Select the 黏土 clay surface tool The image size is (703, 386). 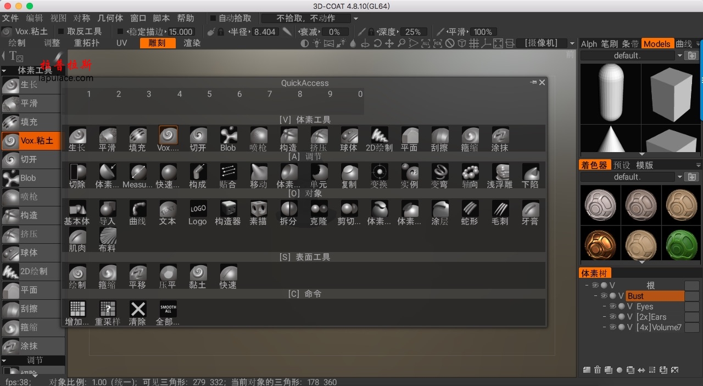[x=198, y=277]
